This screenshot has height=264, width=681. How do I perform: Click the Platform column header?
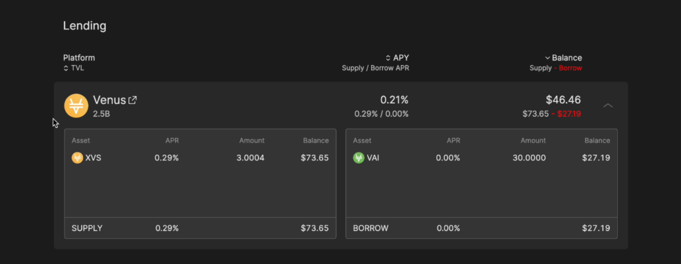79,58
